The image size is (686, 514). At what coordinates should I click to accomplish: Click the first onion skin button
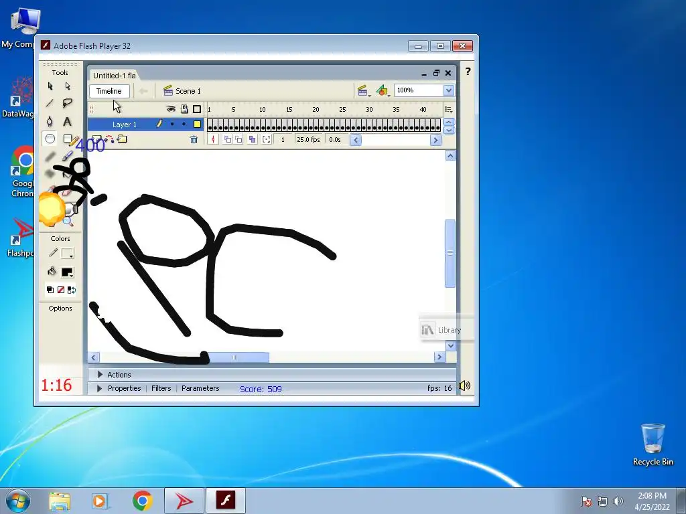[x=228, y=139]
